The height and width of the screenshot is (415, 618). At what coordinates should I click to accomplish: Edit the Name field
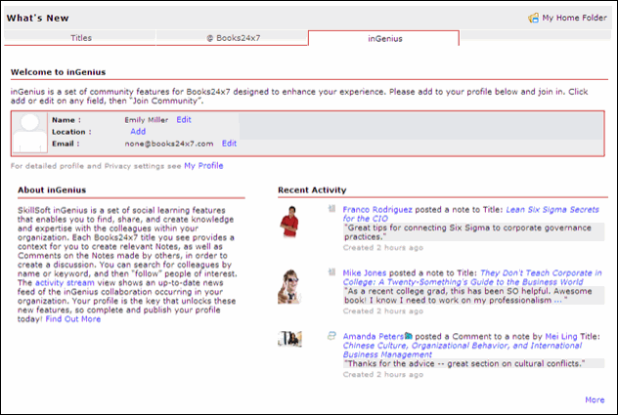click(x=184, y=120)
